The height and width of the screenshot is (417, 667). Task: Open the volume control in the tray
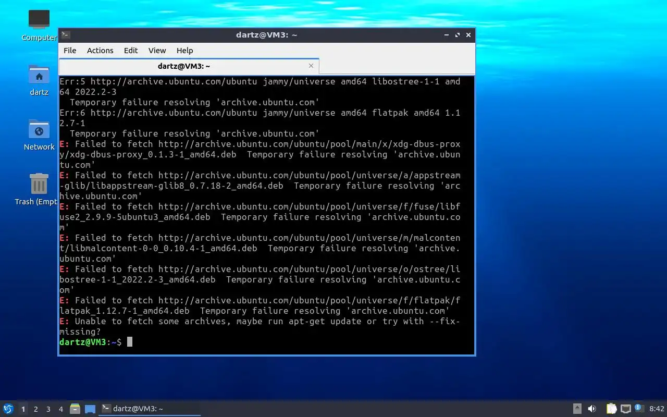(592, 409)
